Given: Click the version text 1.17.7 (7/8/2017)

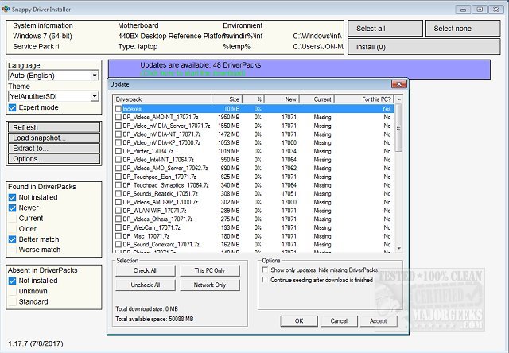Looking at the screenshot, I should [36, 343].
